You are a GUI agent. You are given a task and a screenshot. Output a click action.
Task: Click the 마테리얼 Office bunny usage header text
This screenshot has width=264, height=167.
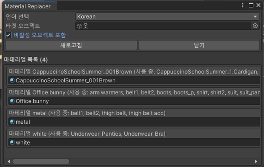[x=134, y=92]
